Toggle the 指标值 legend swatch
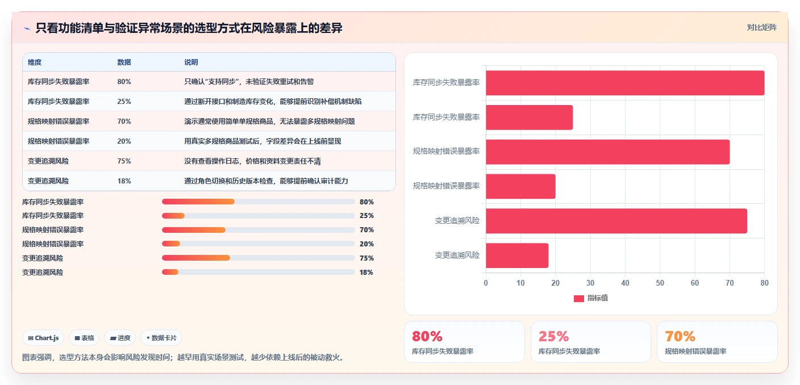This screenshot has height=385, width=800. click(578, 299)
